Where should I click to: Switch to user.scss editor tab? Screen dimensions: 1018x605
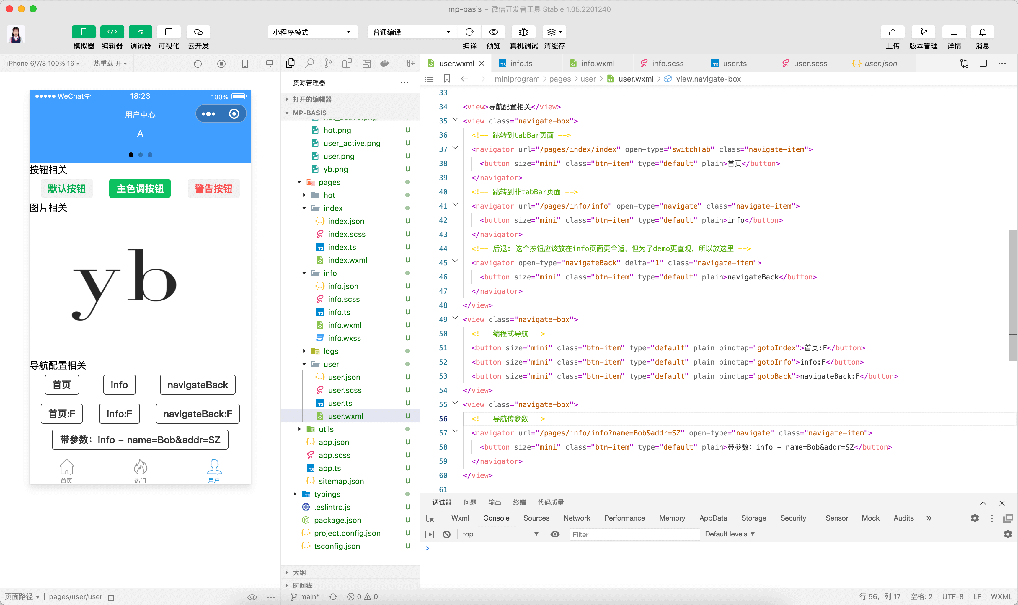(810, 63)
